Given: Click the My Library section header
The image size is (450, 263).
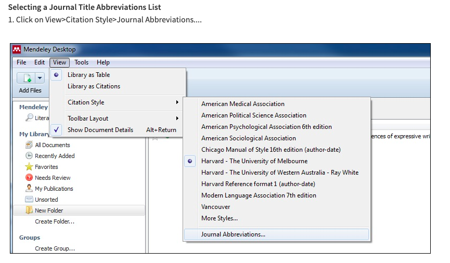Looking at the screenshot, I should [x=34, y=134].
